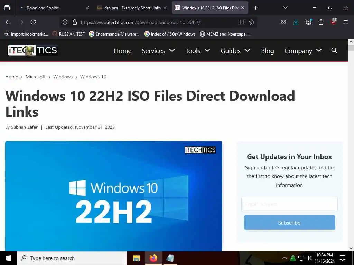Viewport: 354px width, 265px height.
Task: Open the RUSSIAN TEST bookmark
Action: pos(69,34)
